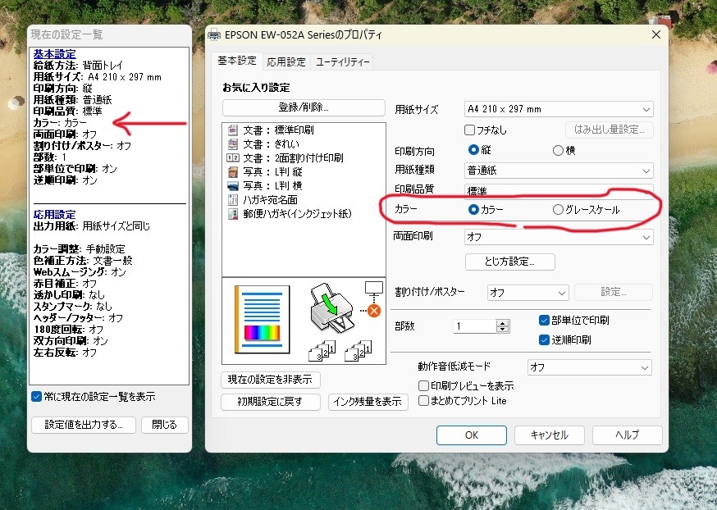Open the 割り付け/ポスター dropdown
This screenshot has height=510, width=717.
[x=528, y=293]
